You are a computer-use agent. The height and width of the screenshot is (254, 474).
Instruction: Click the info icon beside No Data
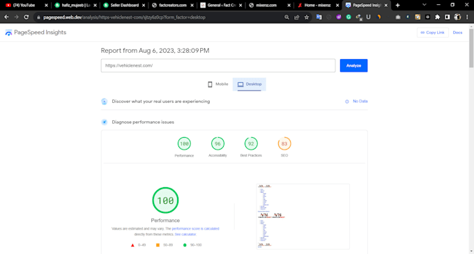coord(347,102)
